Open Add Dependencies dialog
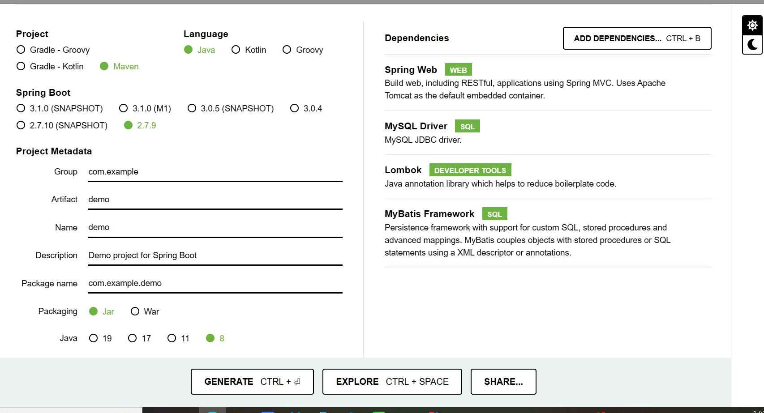This screenshot has width=764, height=413. 637,38
